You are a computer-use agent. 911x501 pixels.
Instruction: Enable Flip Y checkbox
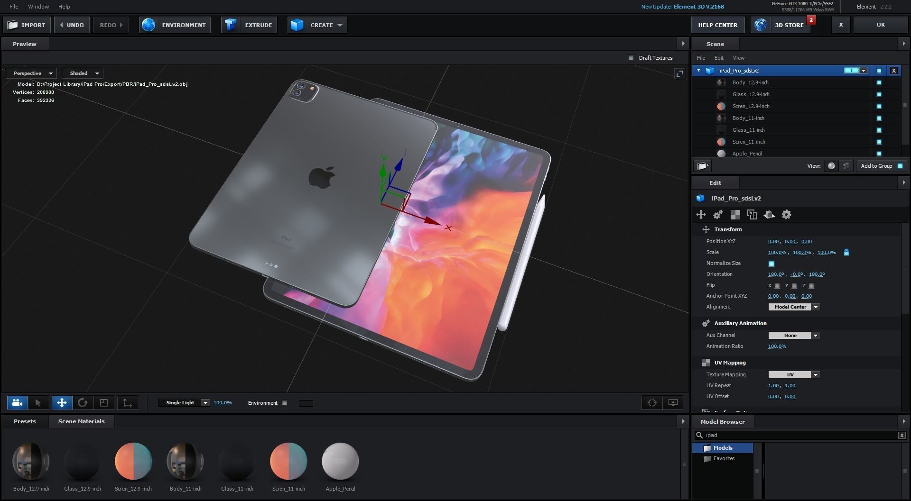(794, 286)
